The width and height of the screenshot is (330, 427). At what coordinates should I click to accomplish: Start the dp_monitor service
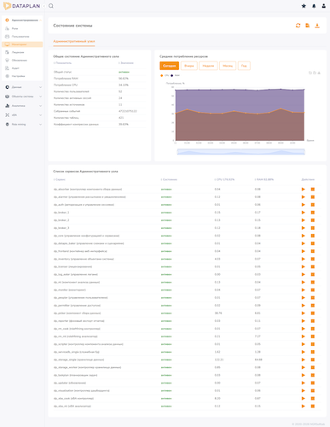tap(304, 290)
